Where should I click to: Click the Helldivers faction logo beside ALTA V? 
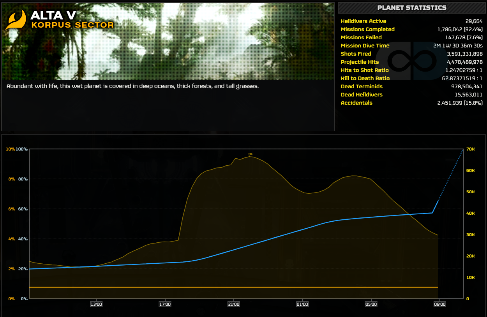point(16,20)
